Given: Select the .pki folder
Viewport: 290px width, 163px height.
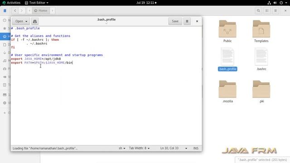Looking at the screenshot, I should (x=261, y=91).
